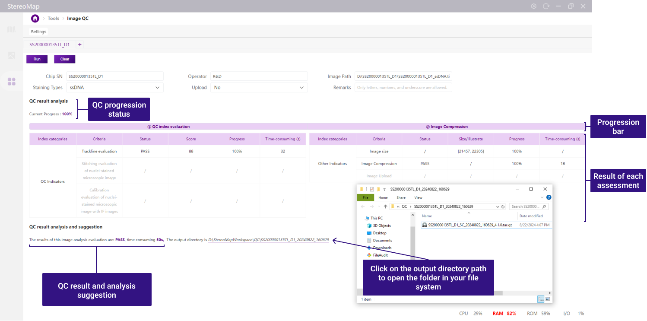This screenshot has width=647, height=321.
Task: Open the image viewer icon in sidebar
Action: point(12,55)
